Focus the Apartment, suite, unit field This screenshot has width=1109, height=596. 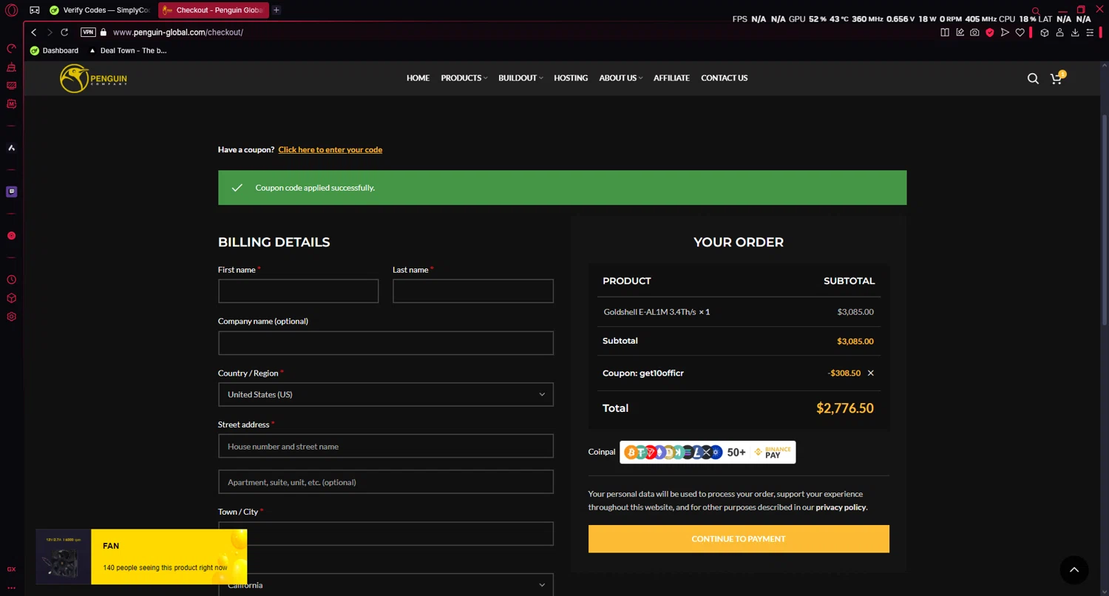point(386,482)
